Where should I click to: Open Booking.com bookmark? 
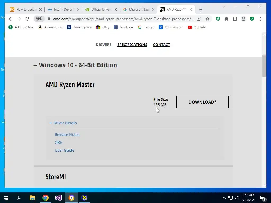coord(79,27)
